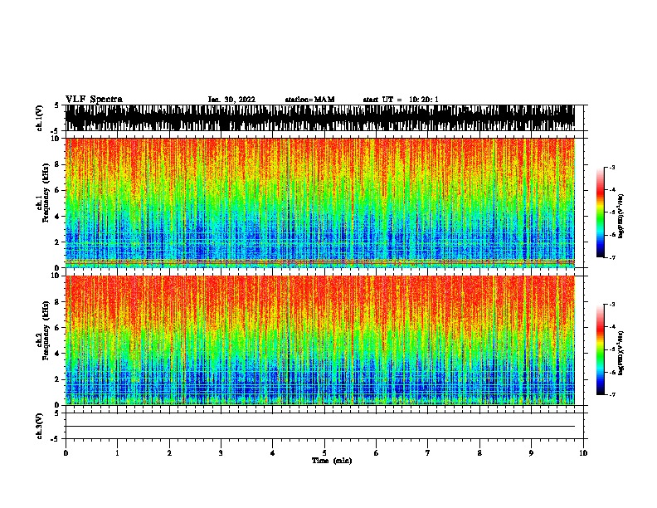
Task: Click inside the ch.1 spectrogram panel
Action: pyautogui.click(x=320, y=203)
